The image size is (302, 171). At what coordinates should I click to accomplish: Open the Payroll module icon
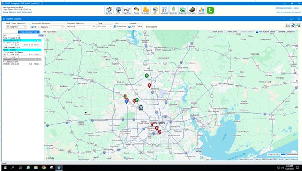click(137, 10)
